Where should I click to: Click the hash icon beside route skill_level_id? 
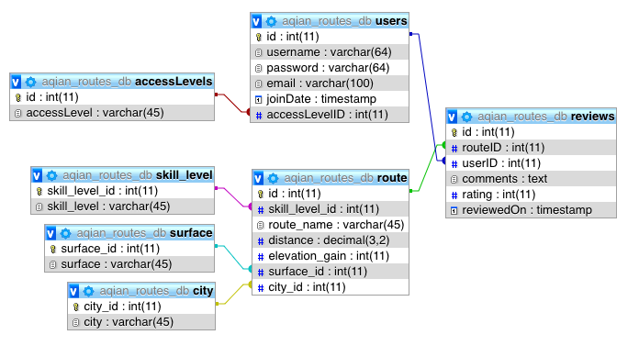pos(261,210)
